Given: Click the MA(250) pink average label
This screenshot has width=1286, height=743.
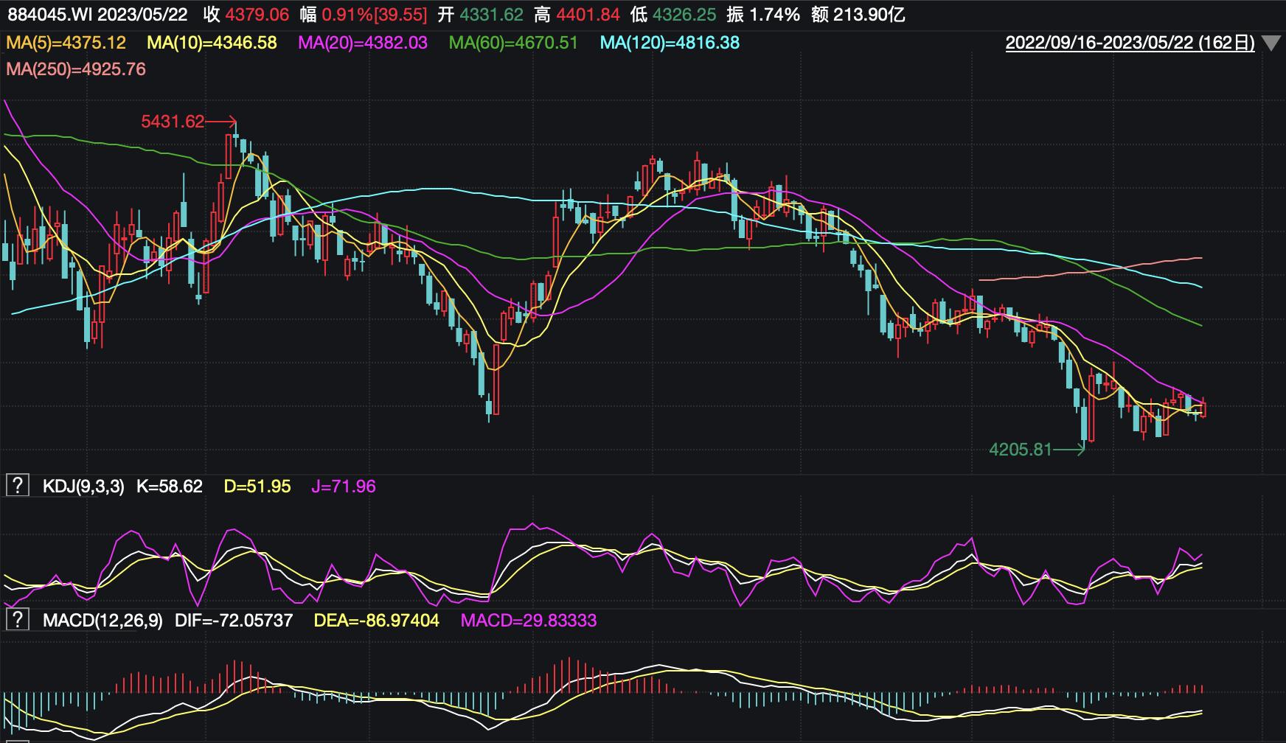Looking at the screenshot, I should [x=76, y=69].
